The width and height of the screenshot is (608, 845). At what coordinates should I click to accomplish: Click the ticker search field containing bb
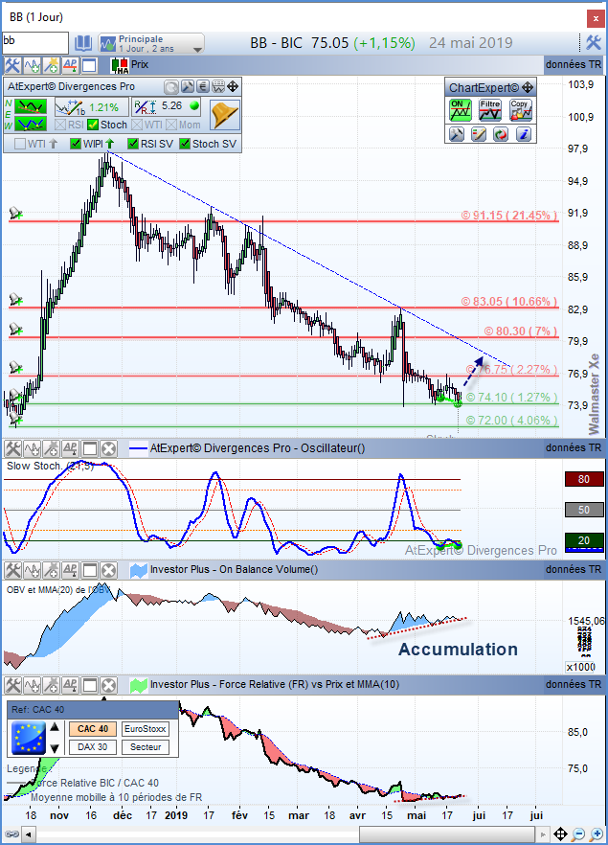[35, 42]
